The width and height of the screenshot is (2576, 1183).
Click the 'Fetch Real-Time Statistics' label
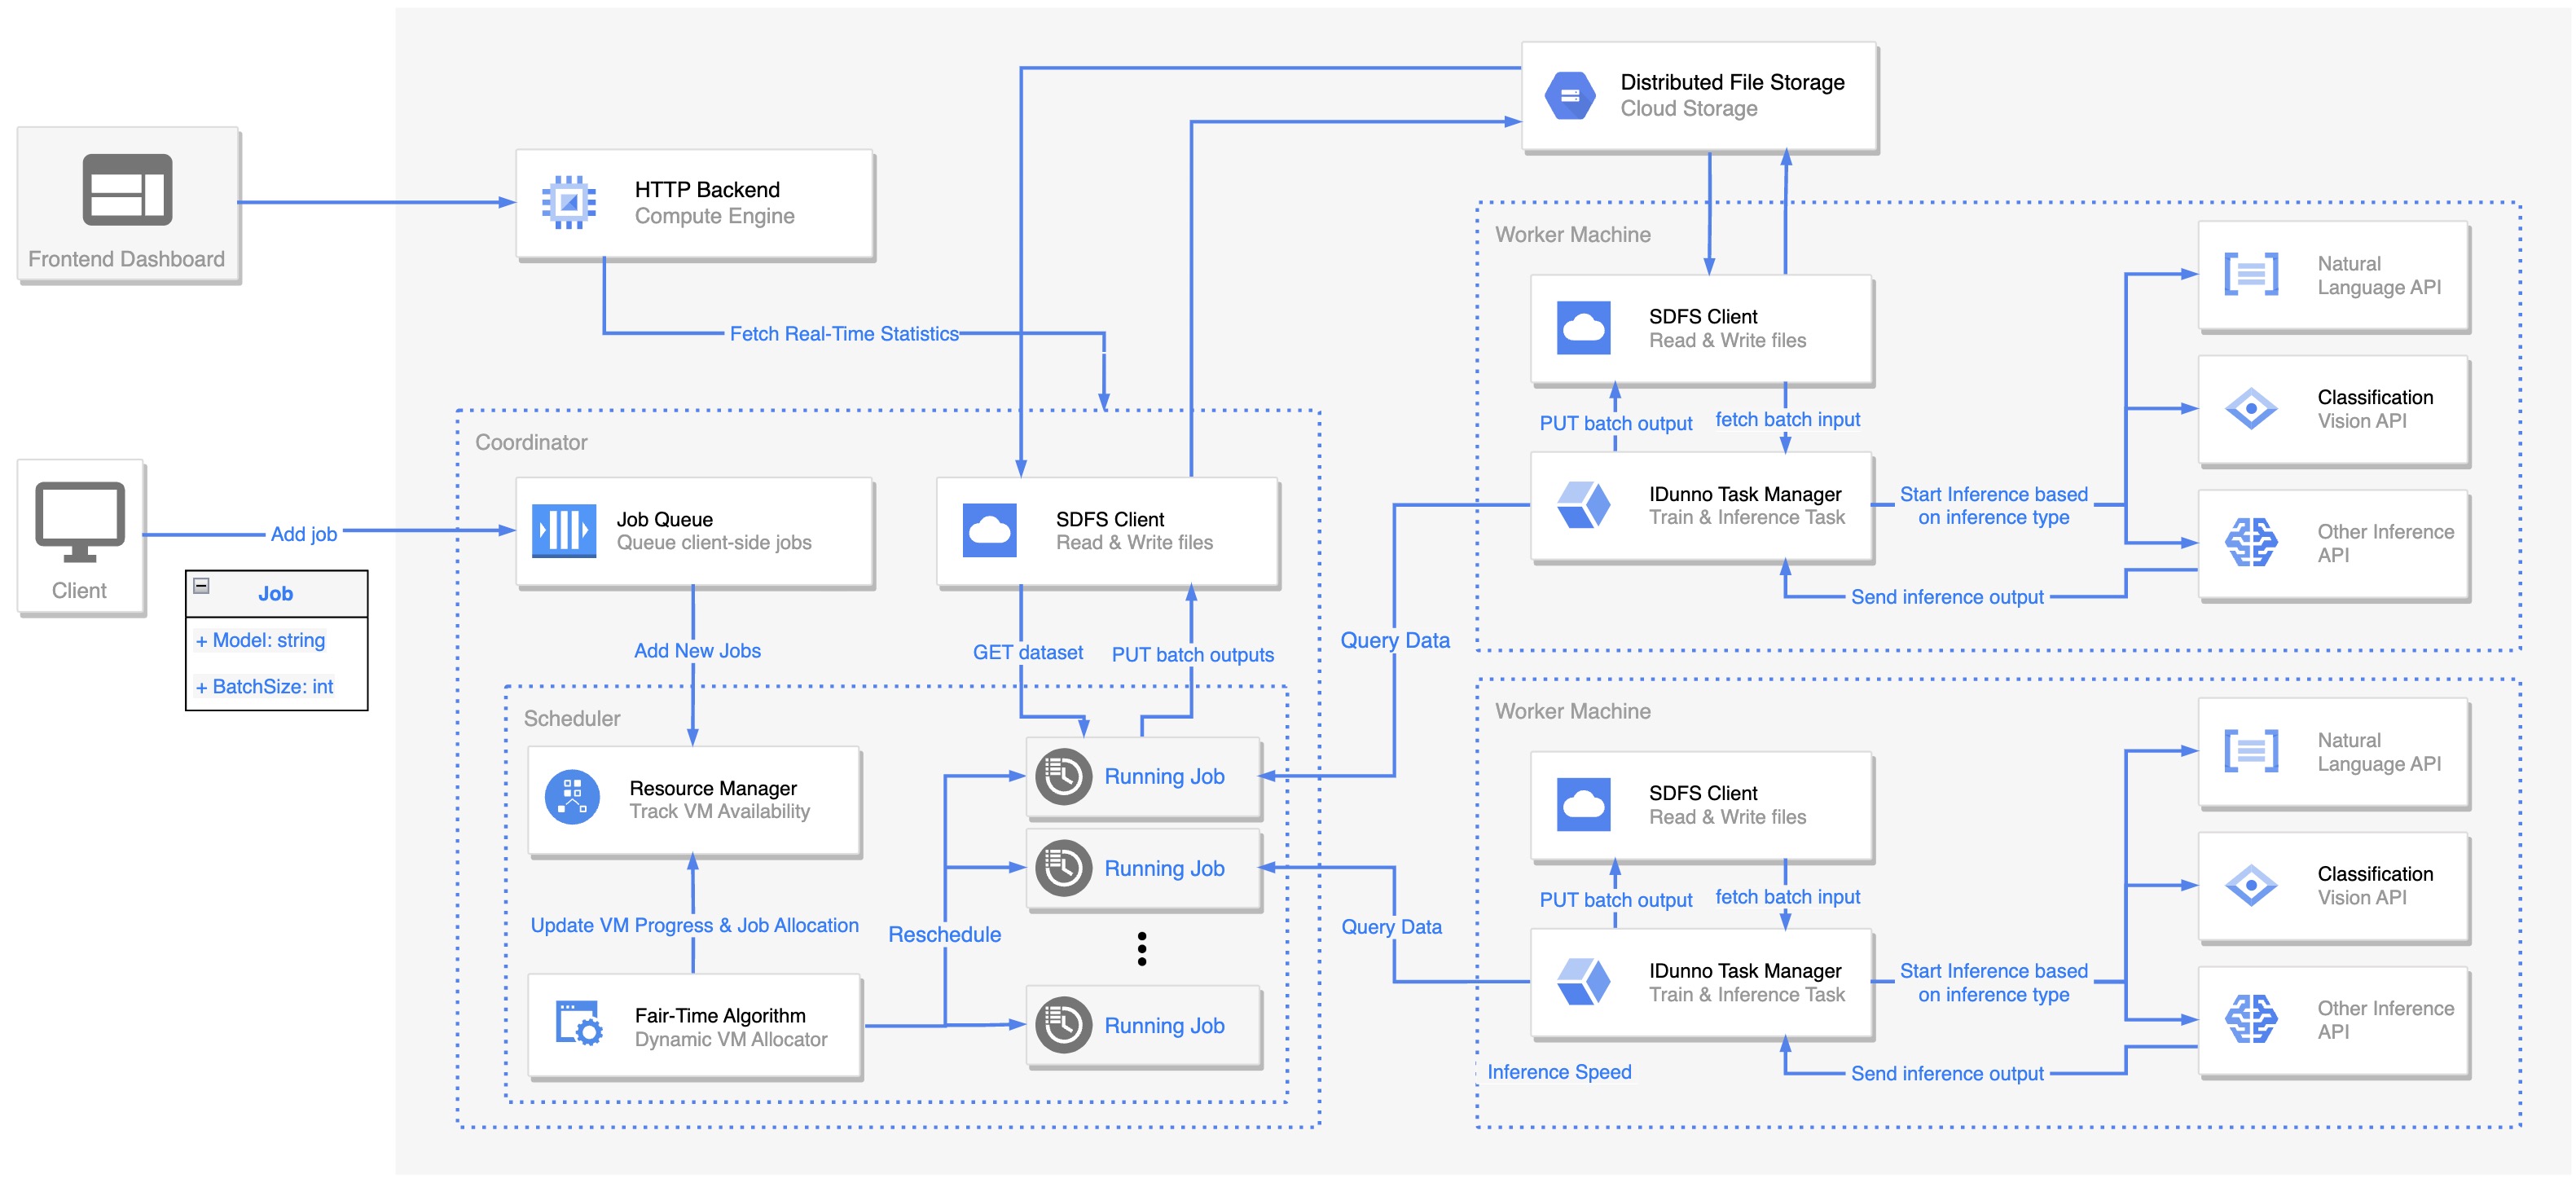[843, 334]
